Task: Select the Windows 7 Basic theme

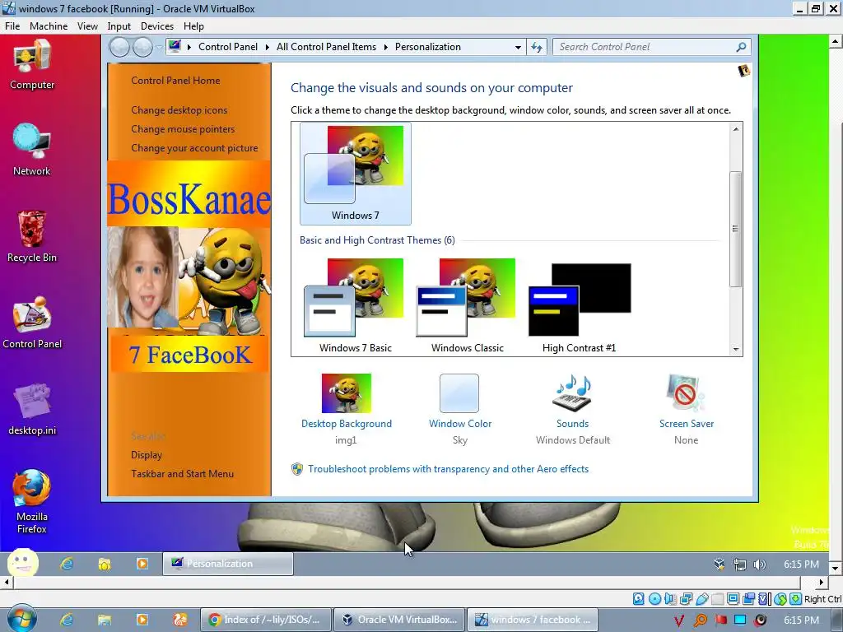Action: [x=356, y=305]
